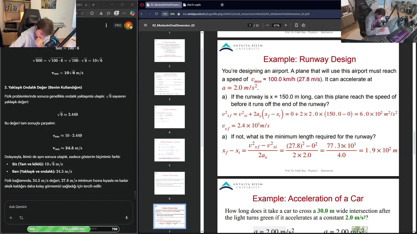The height and width of the screenshot is (234, 417).
Task: Click bullet Siz (Tam ve köklü)
Action: pos(37,164)
